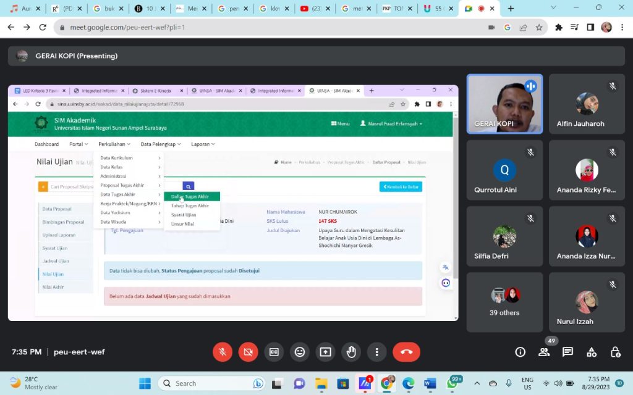The width and height of the screenshot is (633, 395).
Task: Bookmark this page with star icon
Action: coord(539,28)
